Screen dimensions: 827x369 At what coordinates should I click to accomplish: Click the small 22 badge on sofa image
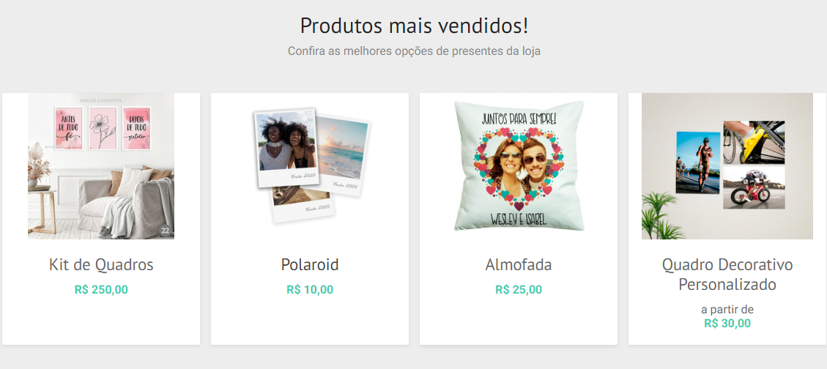166,231
